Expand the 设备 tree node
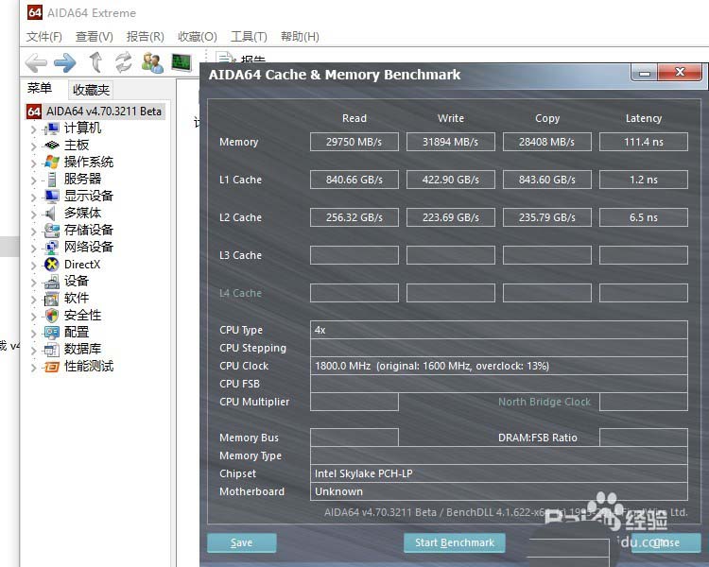This screenshot has height=567, width=709. [x=33, y=283]
